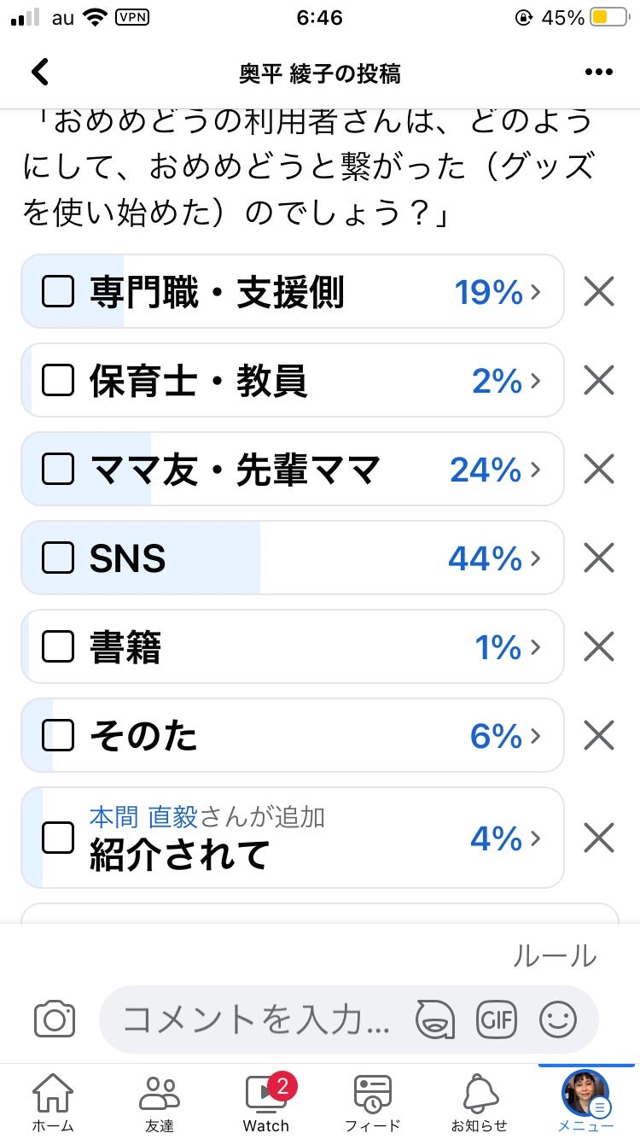Open the three-dots more options menu
This screenshot has height=1139, width=640.
598,73
